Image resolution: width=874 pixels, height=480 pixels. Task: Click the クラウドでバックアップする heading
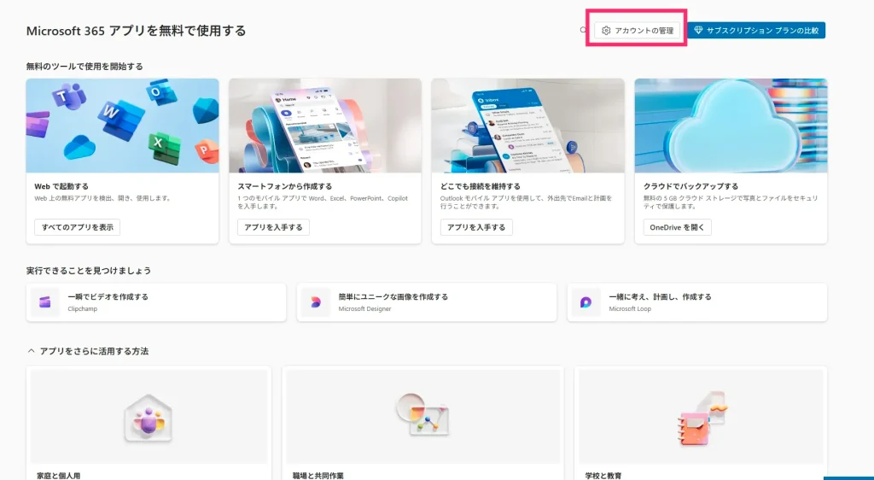(x=690, y=186)
